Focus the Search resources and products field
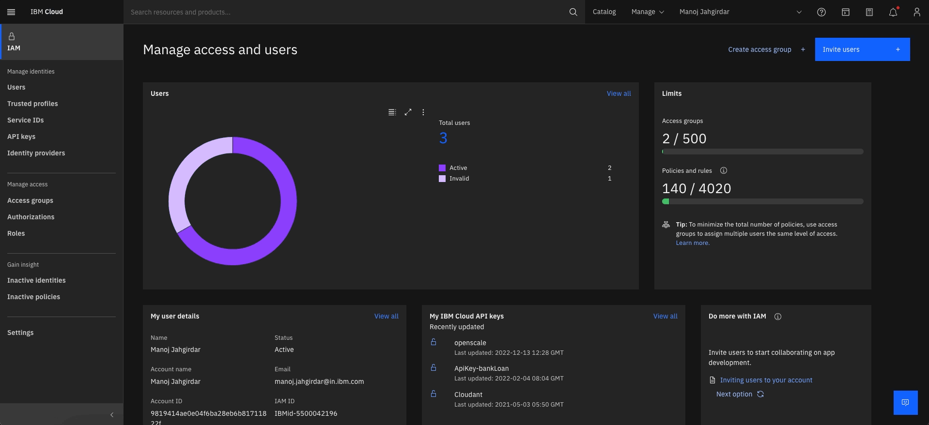 (x=346, y=12)
